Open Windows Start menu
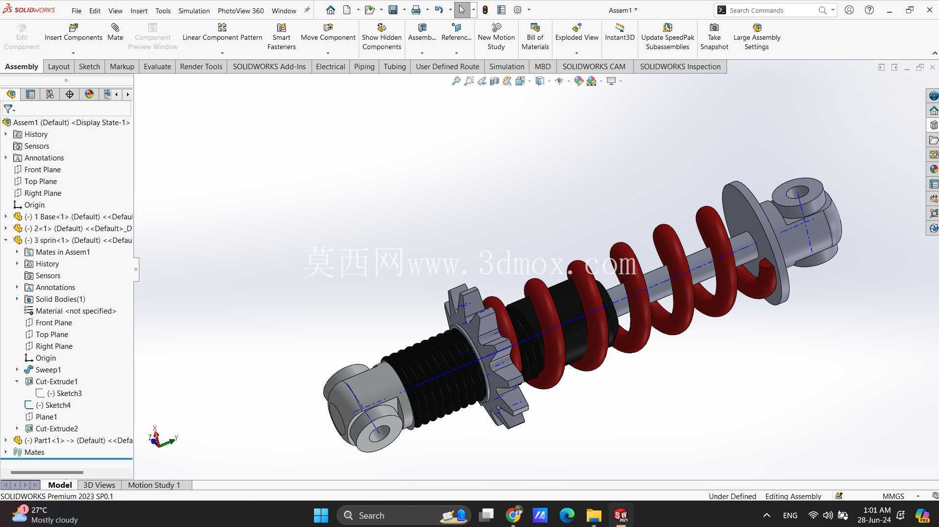Image resolution: width=939 pixels, height=527 pixels. (321, 515)
